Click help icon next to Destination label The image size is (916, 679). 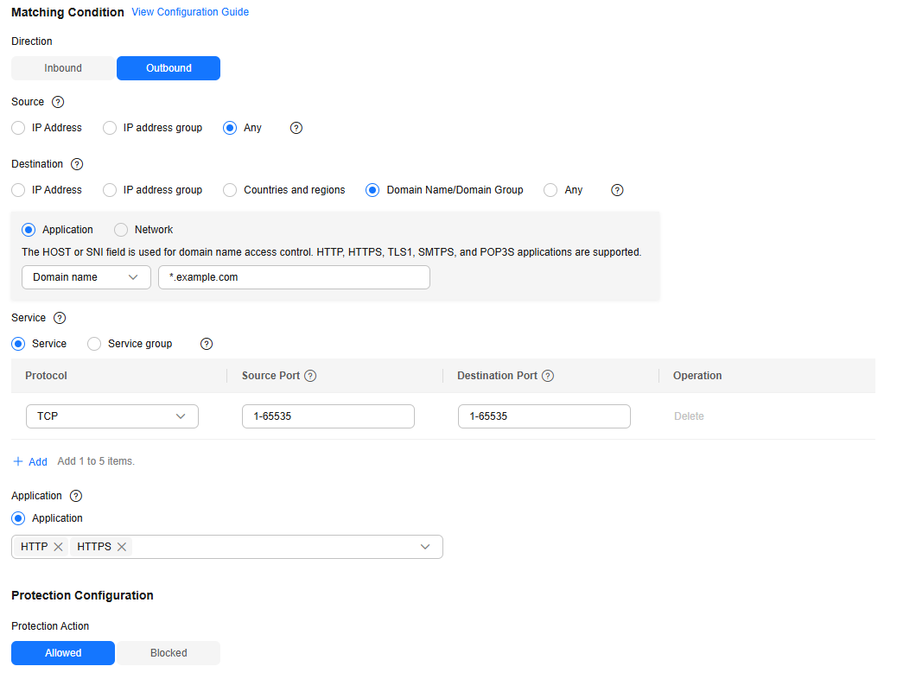point(77,164)
